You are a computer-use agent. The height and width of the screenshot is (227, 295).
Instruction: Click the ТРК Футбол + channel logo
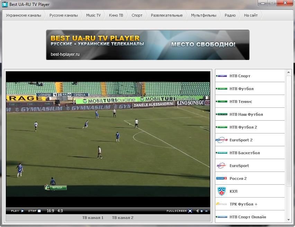[222, 204]
